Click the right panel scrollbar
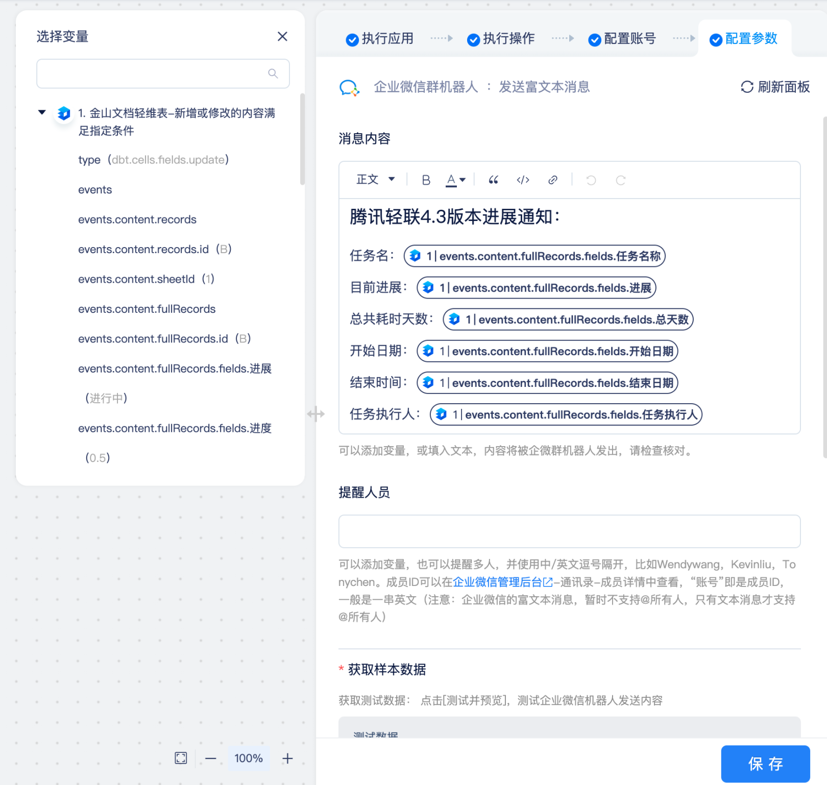This screenshot has width=827, height=785. [x=824, y=287]
